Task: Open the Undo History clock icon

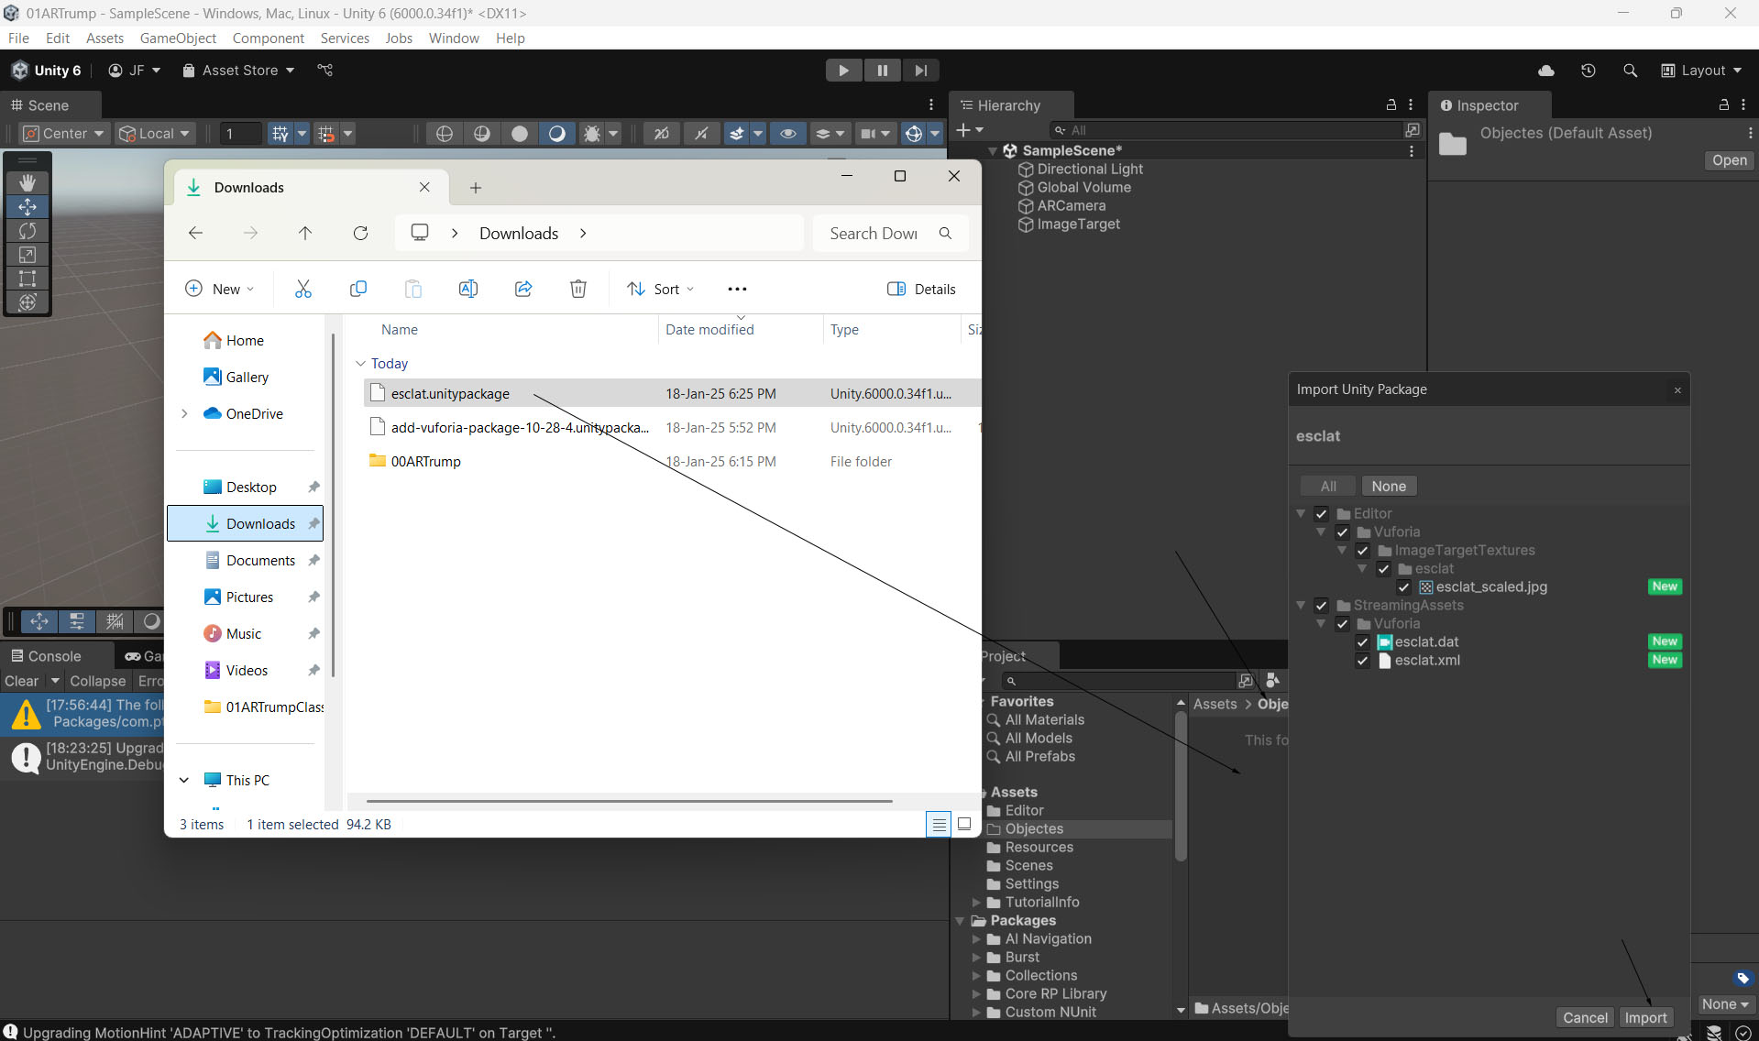Action: tap(1589, 71)
